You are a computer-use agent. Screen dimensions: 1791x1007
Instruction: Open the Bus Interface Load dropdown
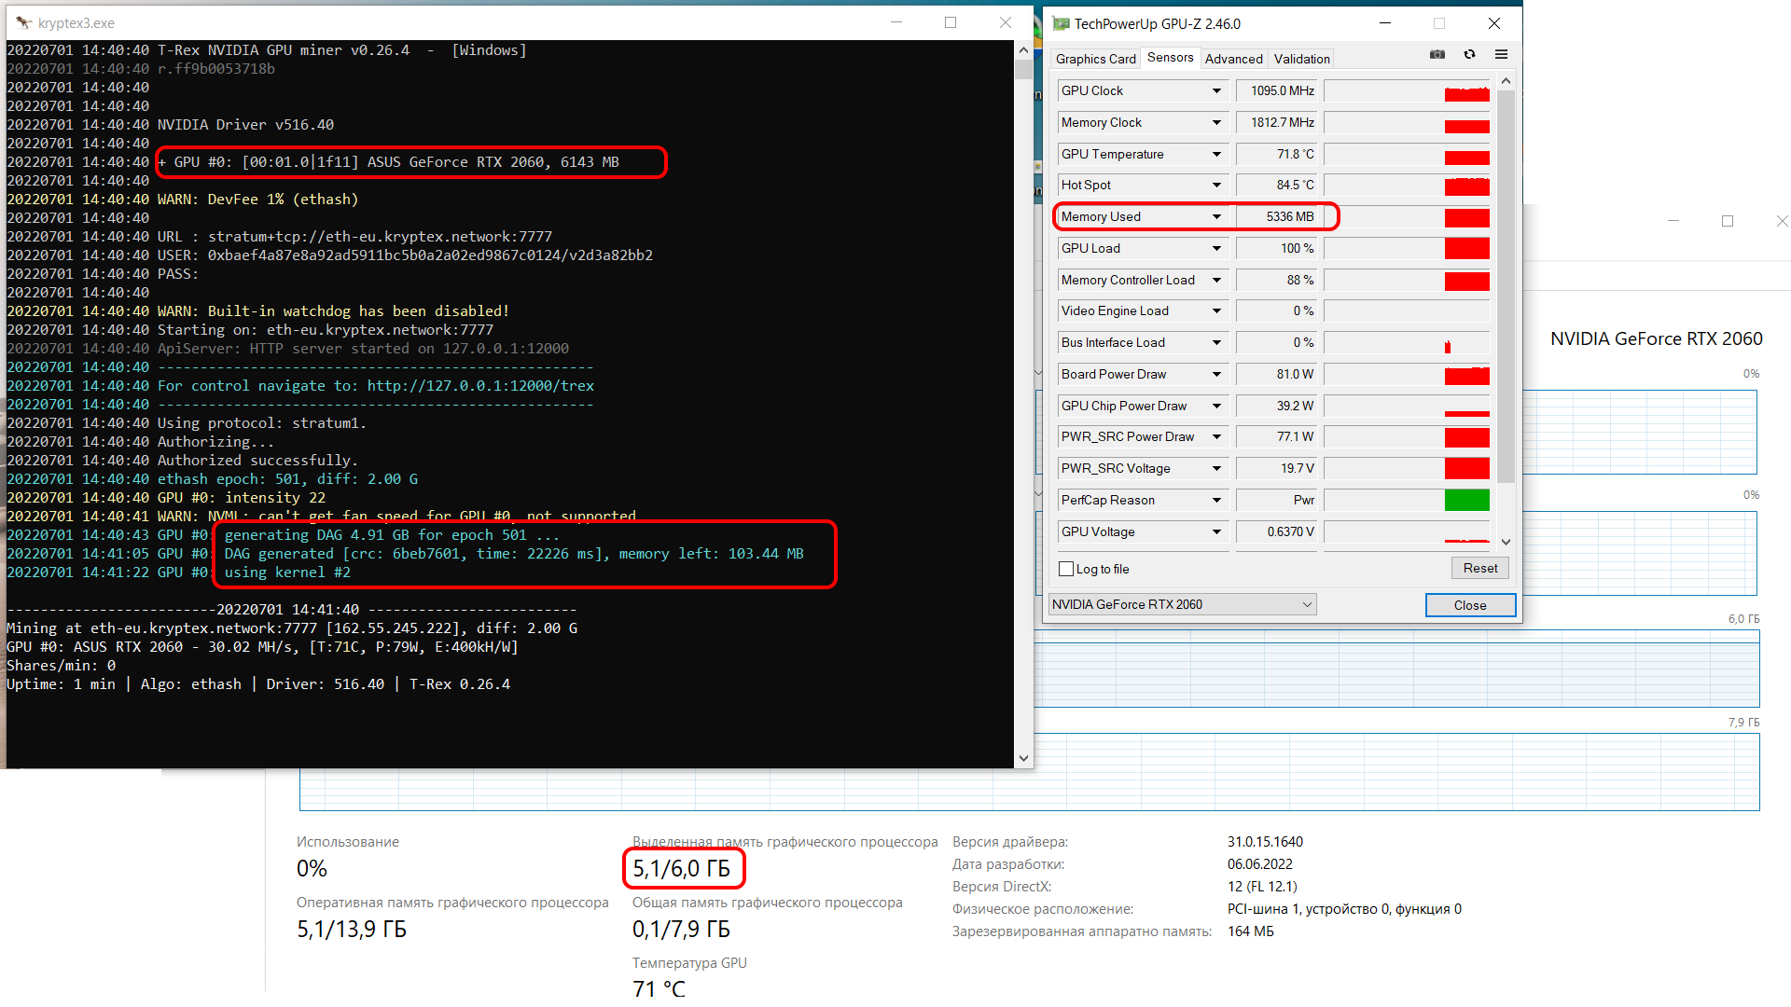(x=1216, y=342)
